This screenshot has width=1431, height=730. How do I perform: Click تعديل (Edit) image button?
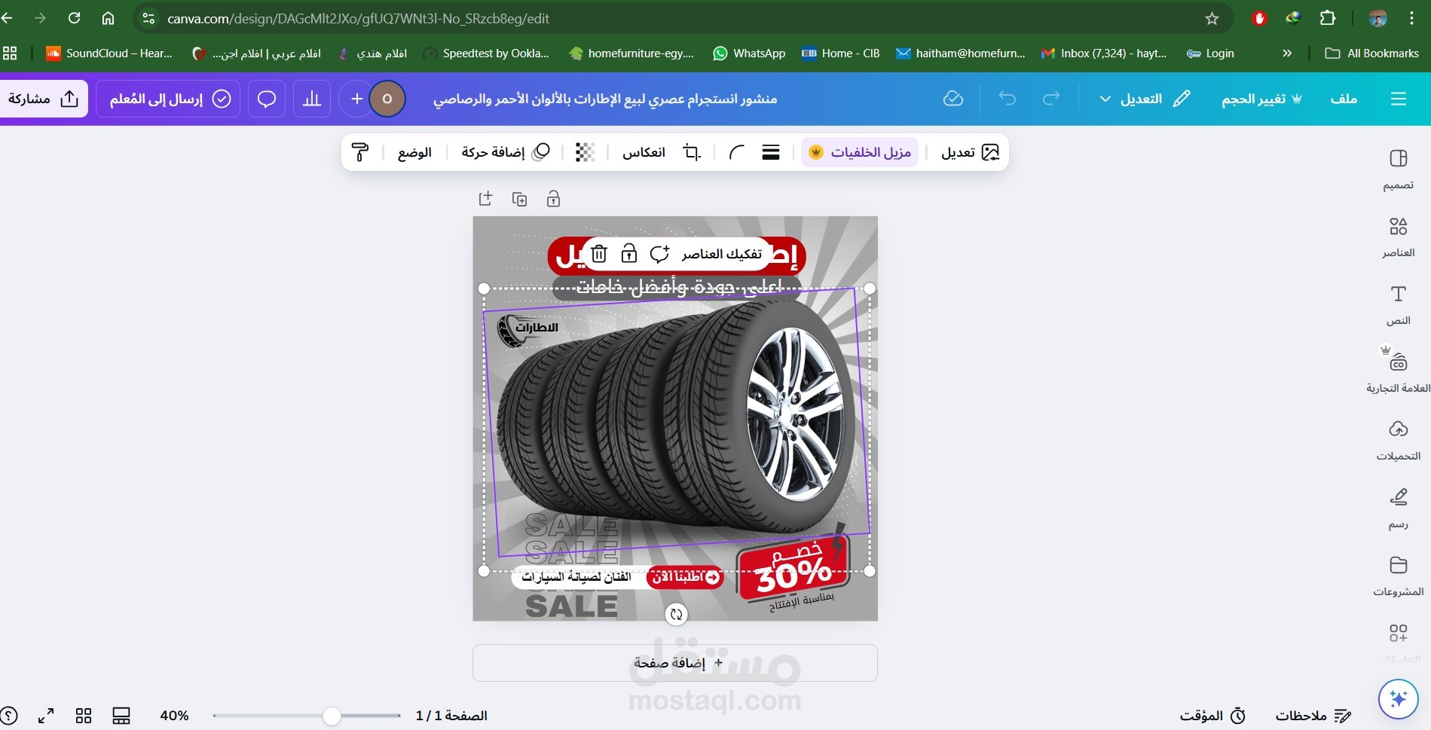[x=970, y=152]
